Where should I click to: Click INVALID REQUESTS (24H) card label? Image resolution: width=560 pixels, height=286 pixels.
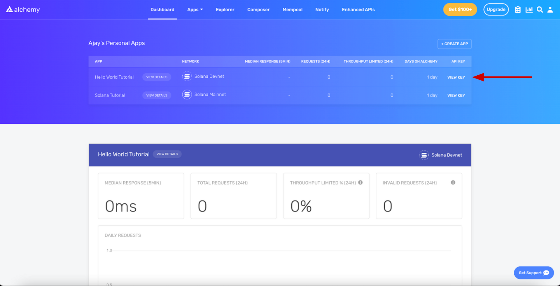[x=409, y=183]
